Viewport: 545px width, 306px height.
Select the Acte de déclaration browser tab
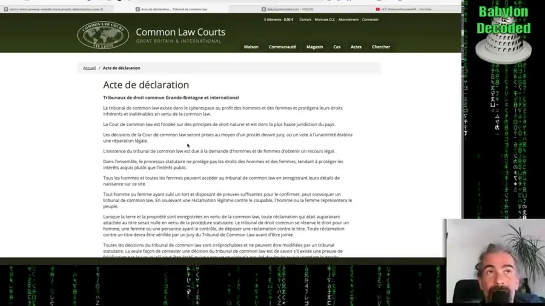(x=171, y=9)
